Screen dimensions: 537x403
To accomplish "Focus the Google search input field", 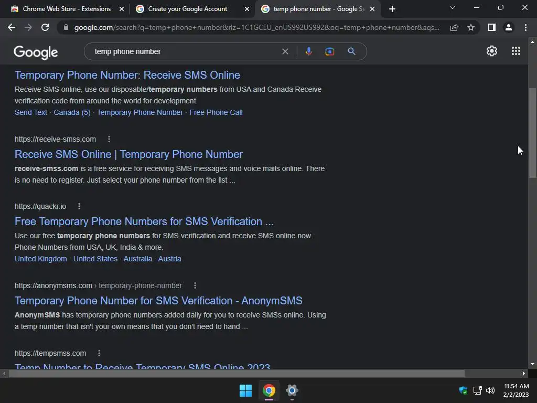I will pos(185,51).
